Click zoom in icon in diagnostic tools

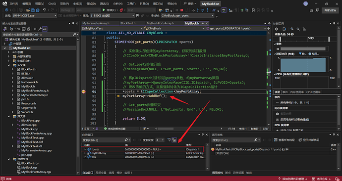(x=292, y=29)
